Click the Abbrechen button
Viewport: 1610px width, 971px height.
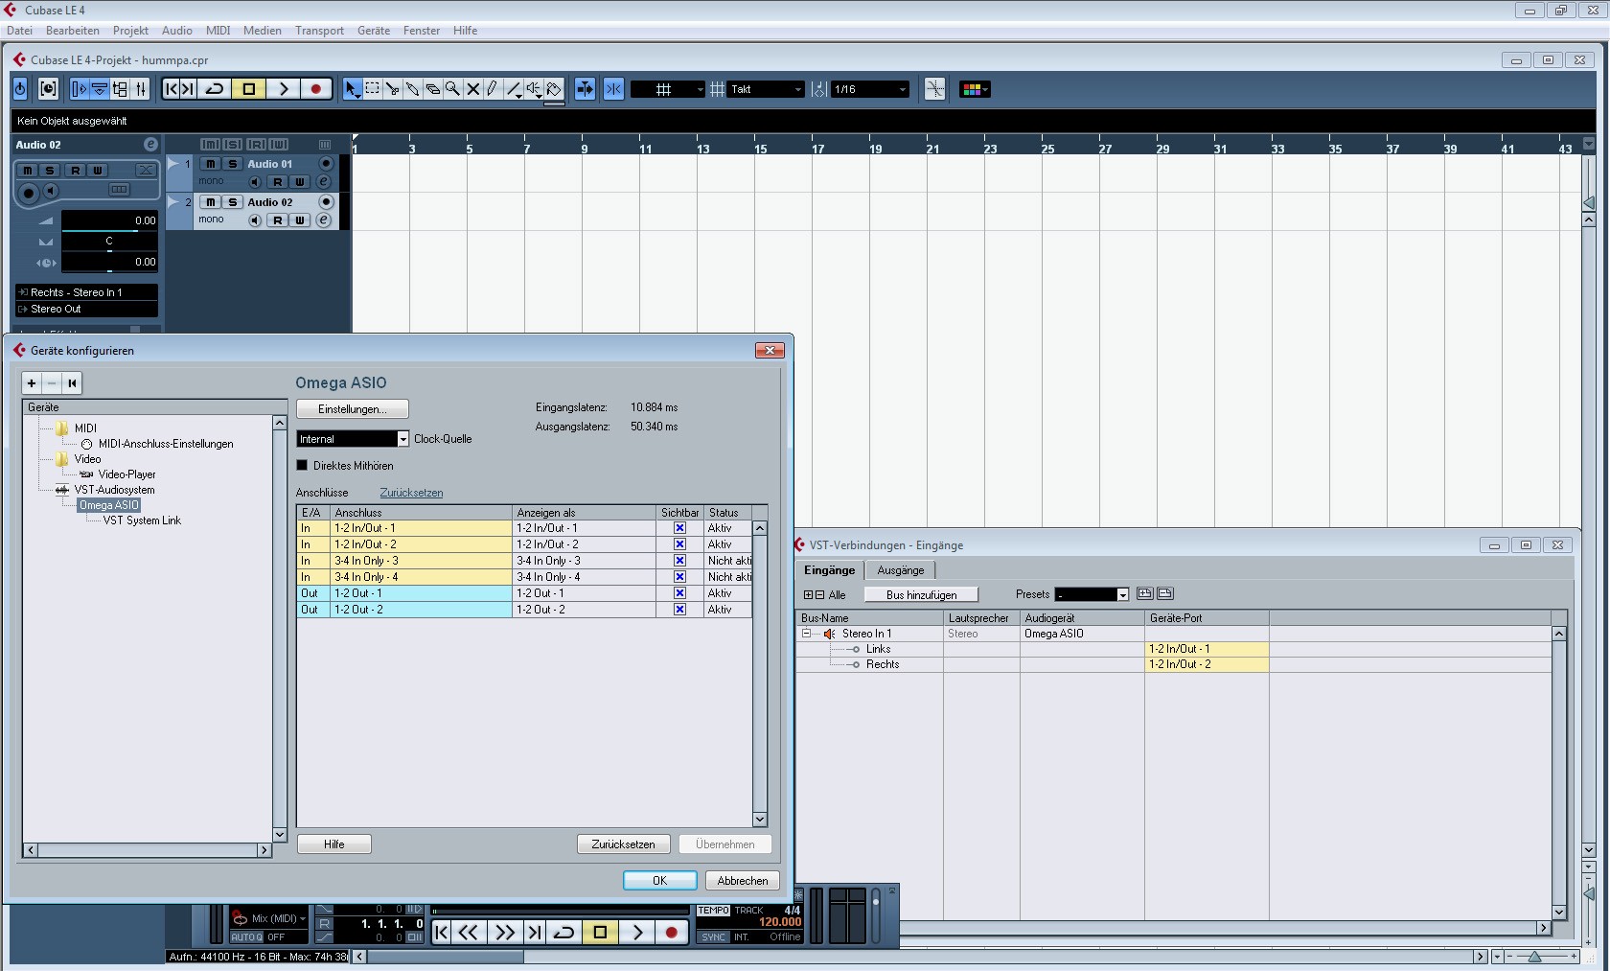tap(743, 881)
